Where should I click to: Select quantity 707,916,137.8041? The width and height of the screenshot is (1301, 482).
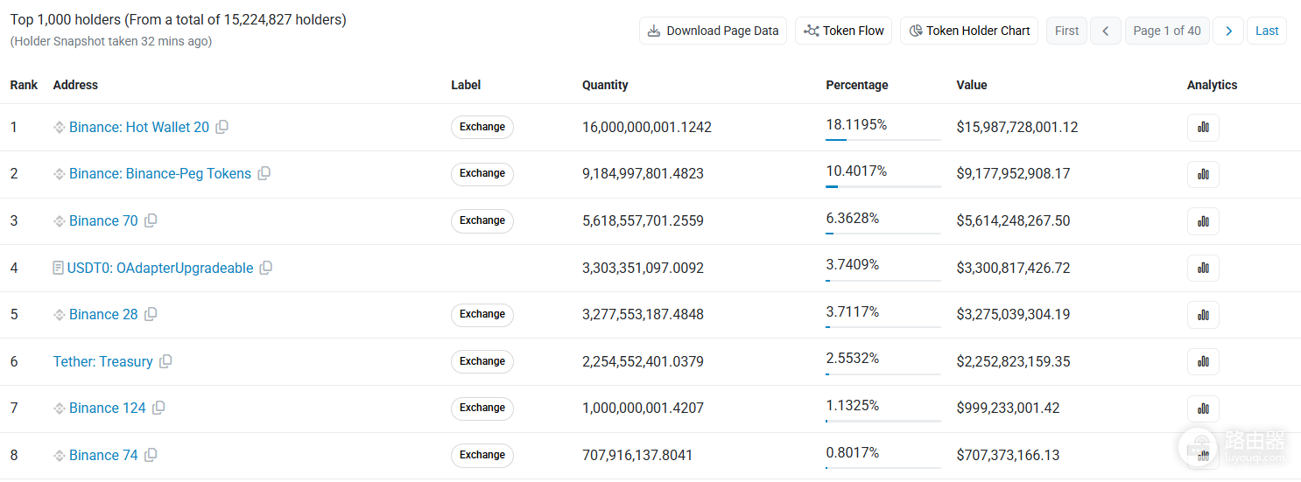point(637,455)
